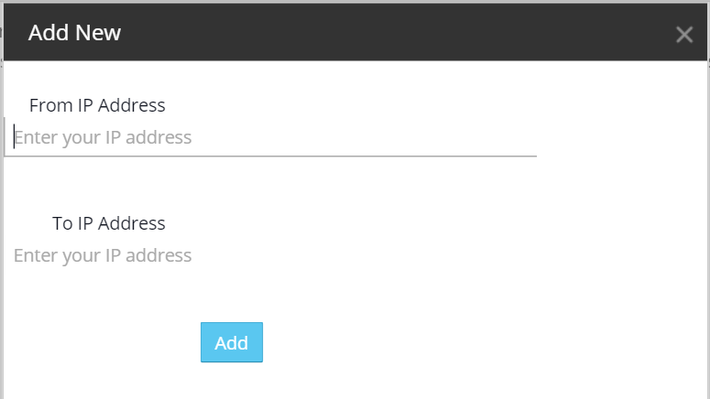Activate the text field under From IP Address
The image size is (710, 399).
click(x=271, y=138)
